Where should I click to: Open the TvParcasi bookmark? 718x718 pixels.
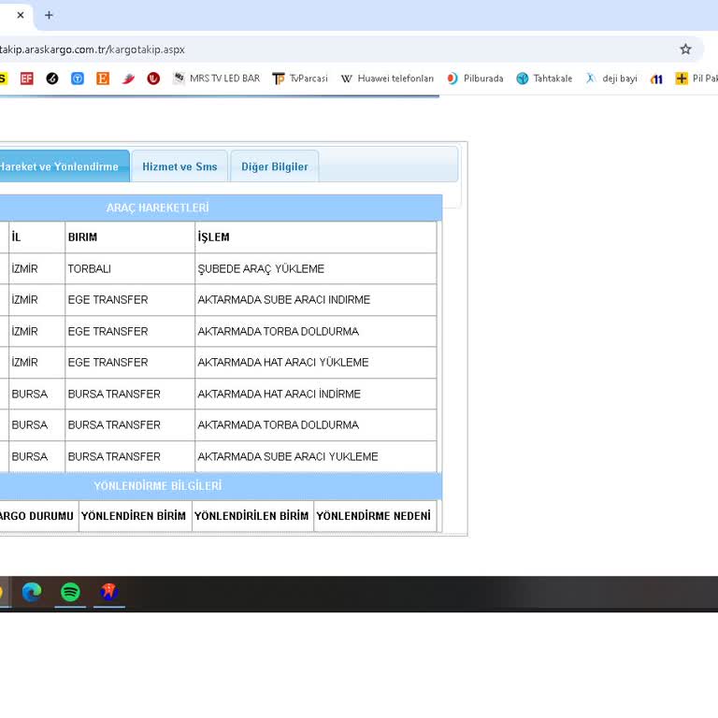299,79
